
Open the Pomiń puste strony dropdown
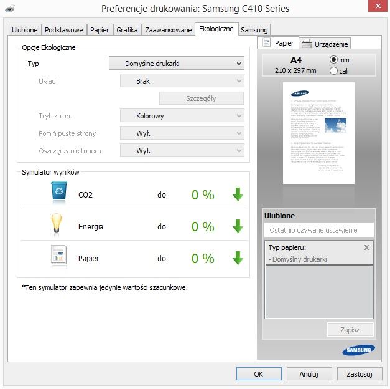[x=182, y=133]
